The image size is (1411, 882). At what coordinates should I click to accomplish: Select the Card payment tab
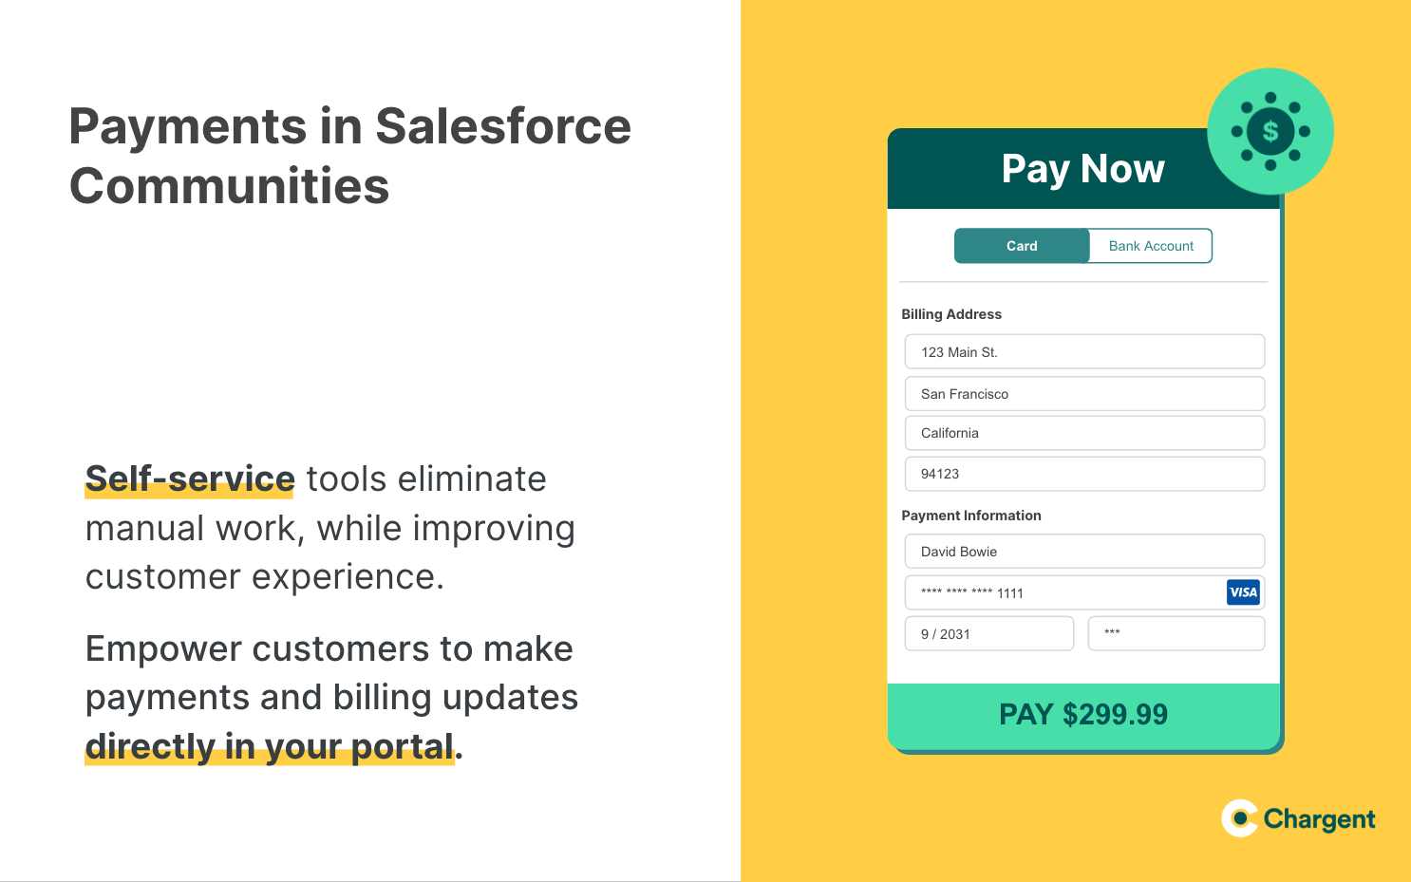(x=1022, y=246)
